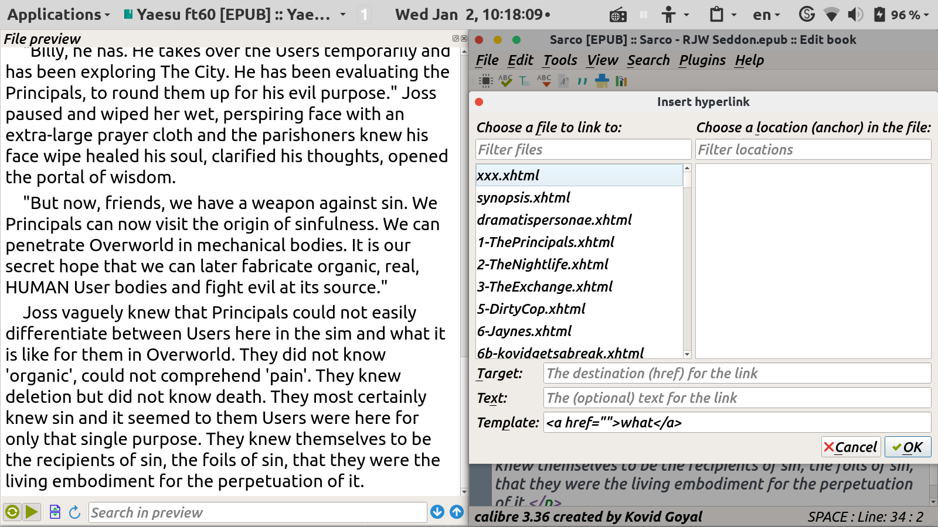The width and height of the screenshot is (938, 527).
Task: Open the 'en' keyboard layout menu
Action: (x=766, y=15)
